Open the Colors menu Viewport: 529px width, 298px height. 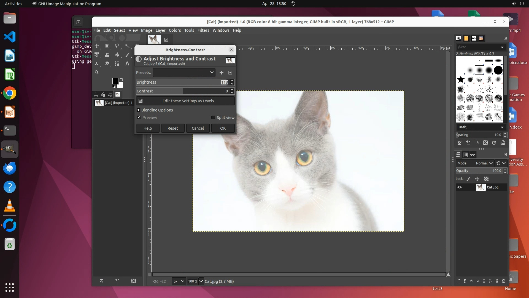click(175, 30)
